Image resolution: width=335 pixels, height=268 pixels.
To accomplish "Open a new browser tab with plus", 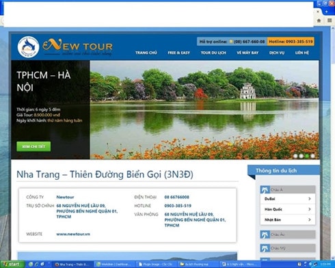I will (x=326, y=12).
